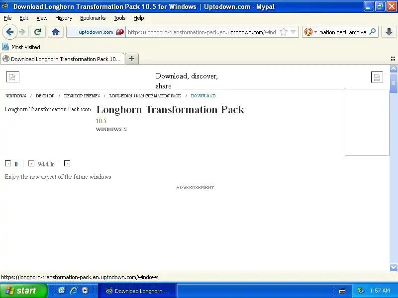Click the Download Longhorn taskbar button
Image resolution: width=398 pixels, height=298 pixels.
pos(137,291)
